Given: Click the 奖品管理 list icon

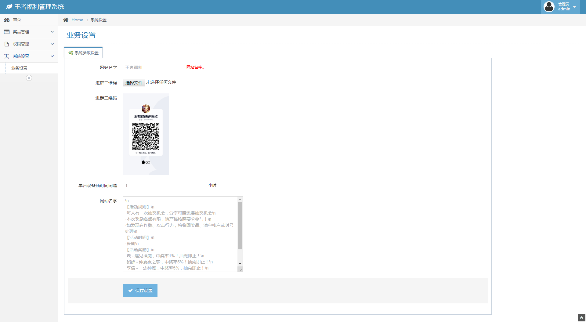Looking at the screenshot, I should [7, 32].
